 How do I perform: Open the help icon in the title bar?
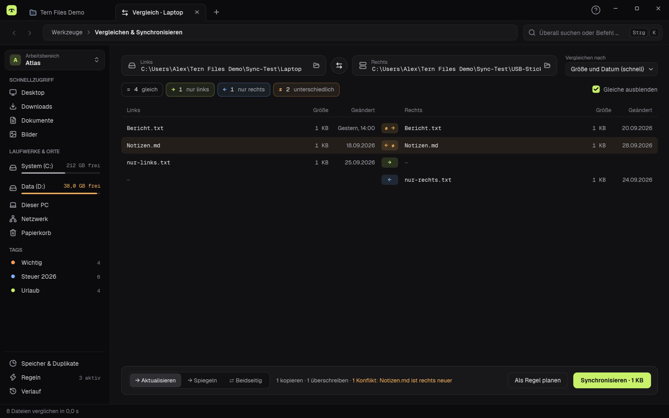(596, 10)
